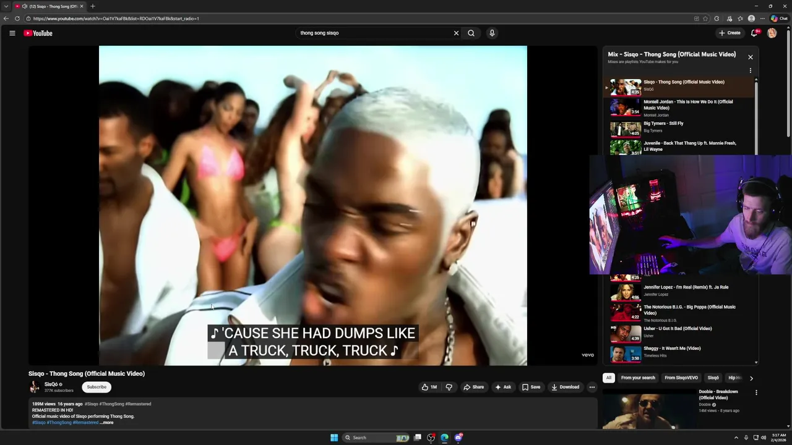
Task: Play Usher U Got It Bad
Action: pos(679,333)
